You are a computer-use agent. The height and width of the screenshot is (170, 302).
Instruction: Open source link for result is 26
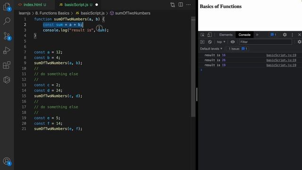(281, 60)
